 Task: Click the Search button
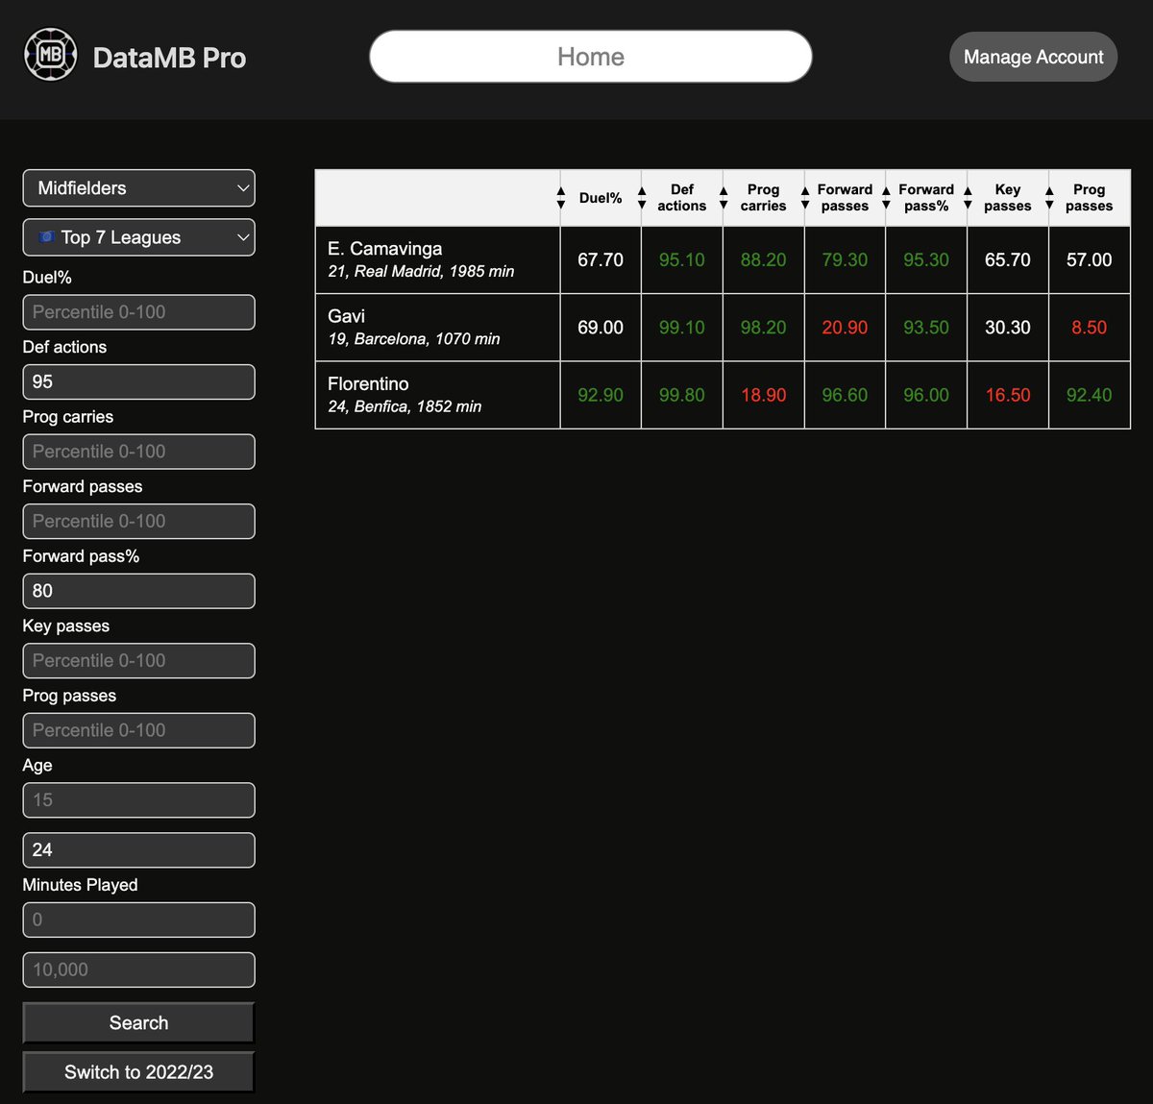tap(138, 1023)
